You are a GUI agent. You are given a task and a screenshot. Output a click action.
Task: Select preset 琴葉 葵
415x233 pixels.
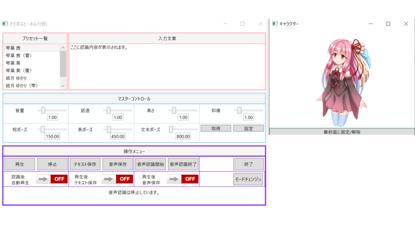click(32, 63)
